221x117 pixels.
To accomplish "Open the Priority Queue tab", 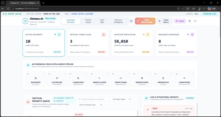I will [x=88, y=21].
